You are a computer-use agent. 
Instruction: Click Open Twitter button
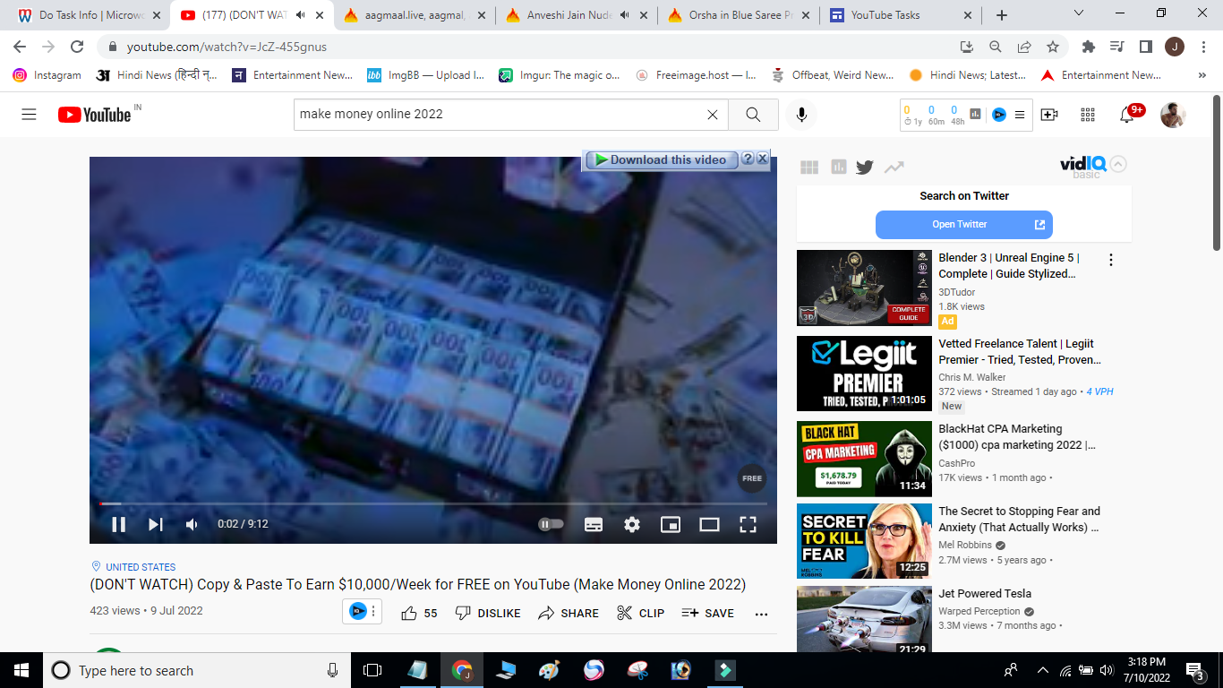[x=964, y=225]
